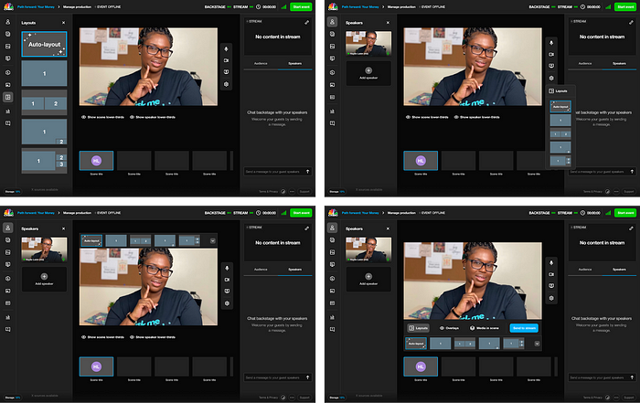Mute microphone icon beside video in top-left screenshot
The width and height of the screenshot is (640, 403).
226,49
